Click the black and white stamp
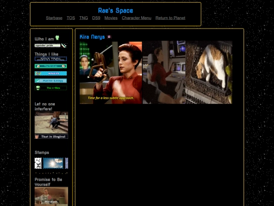This screenshot has height=206, width=274. (38, 163)
